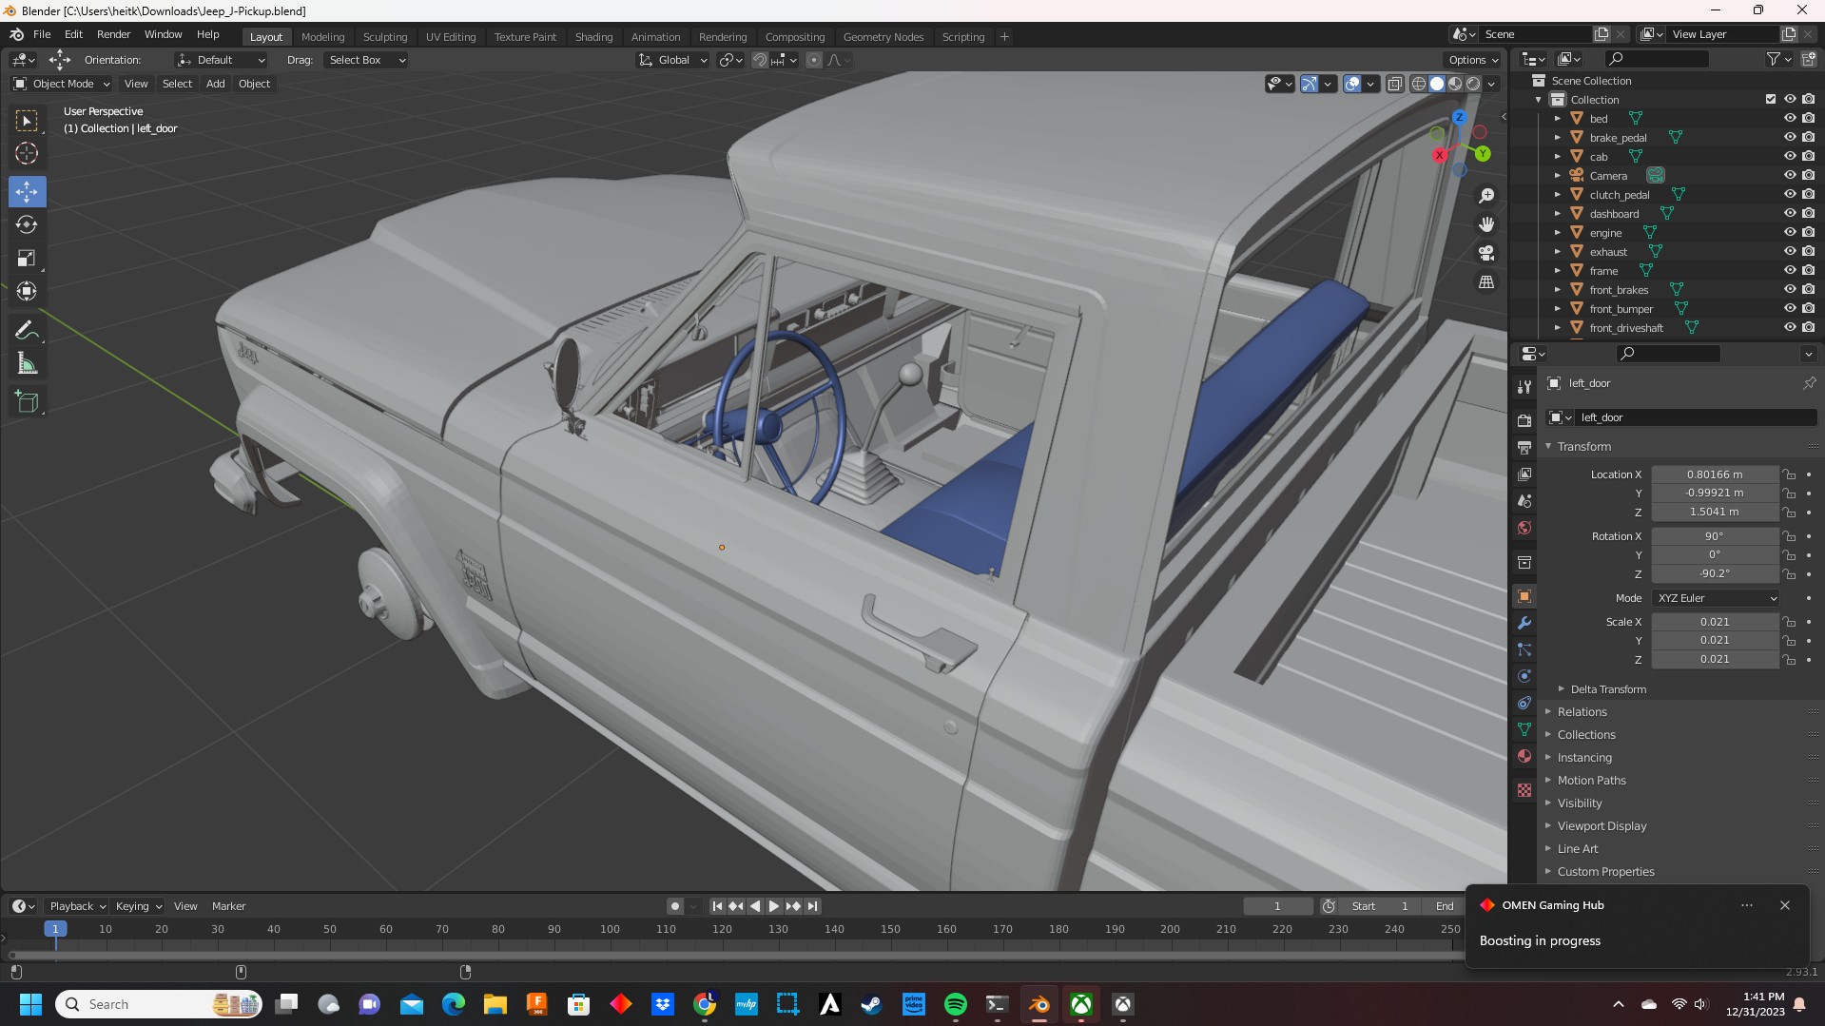The width and height of the screenshot is (1825, 1026).
Task: Hide the engine object in viewport
Action: click(1789, 233)
